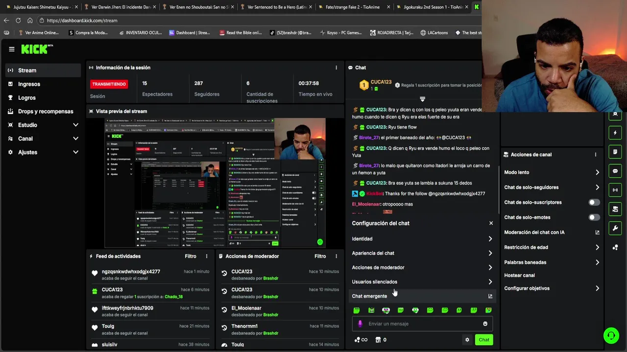
Task: Open Acciones de canal options menu
Action: point(596,154)
